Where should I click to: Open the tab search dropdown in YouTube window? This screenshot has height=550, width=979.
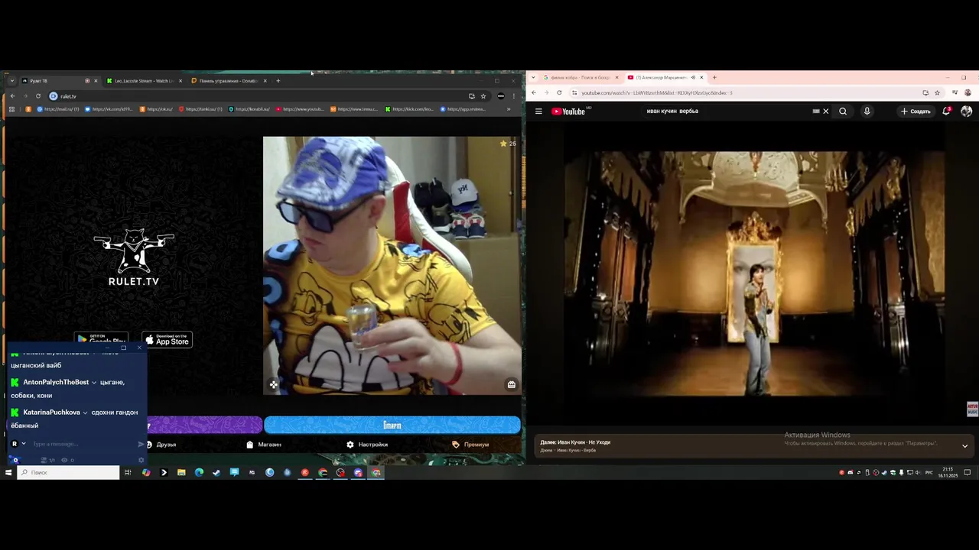tap(532, 77)
